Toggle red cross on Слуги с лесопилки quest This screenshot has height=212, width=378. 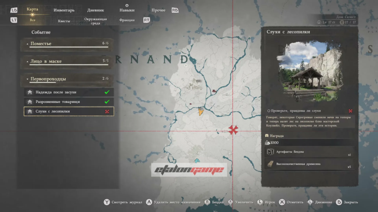click(x=106, y=111)
